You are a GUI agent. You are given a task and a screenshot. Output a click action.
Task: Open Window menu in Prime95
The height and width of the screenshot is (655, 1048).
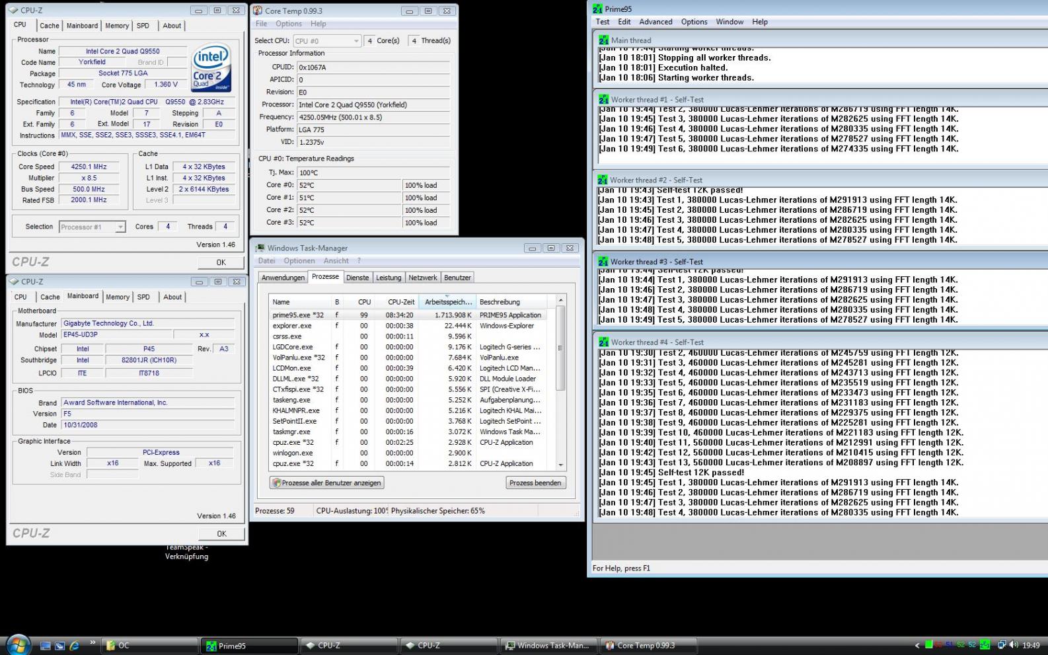point(730,22)
